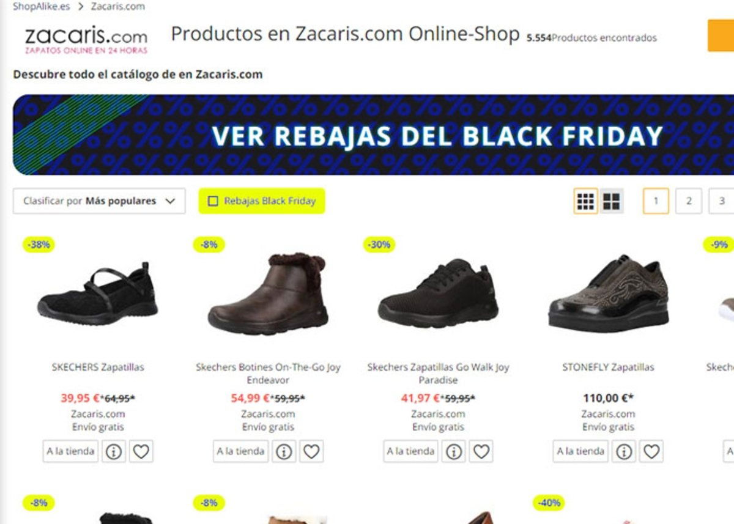The height and width of the screenshot is (524, 734).
Task: Switch to large grid view icon
Action: [611, 201]
